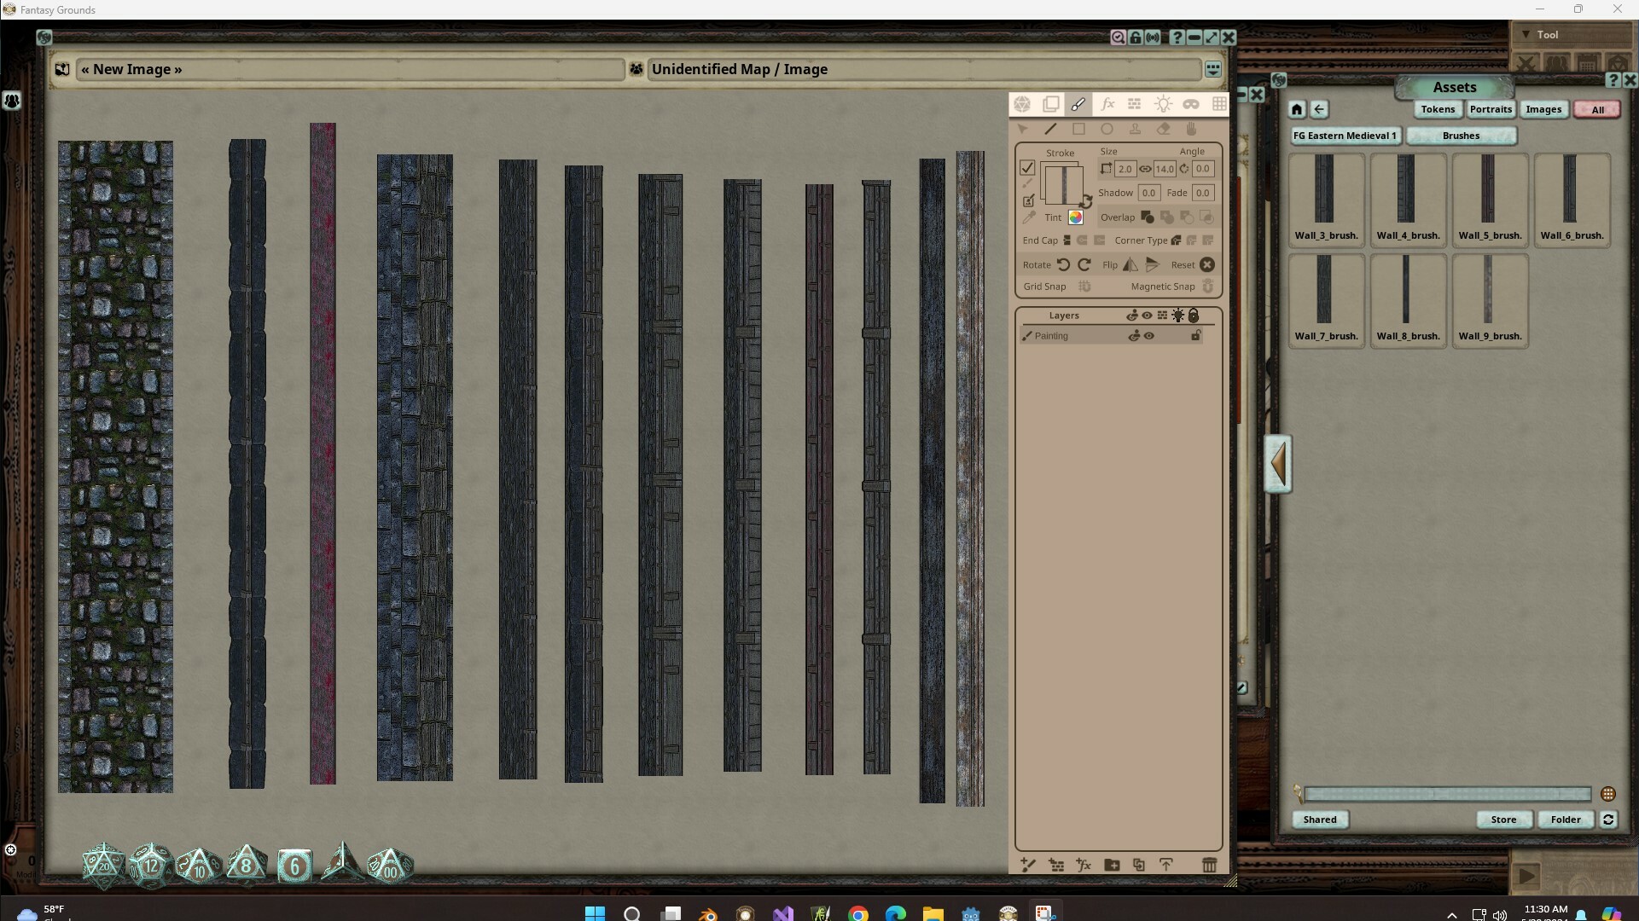Click the Shared button

point(1319,820)
